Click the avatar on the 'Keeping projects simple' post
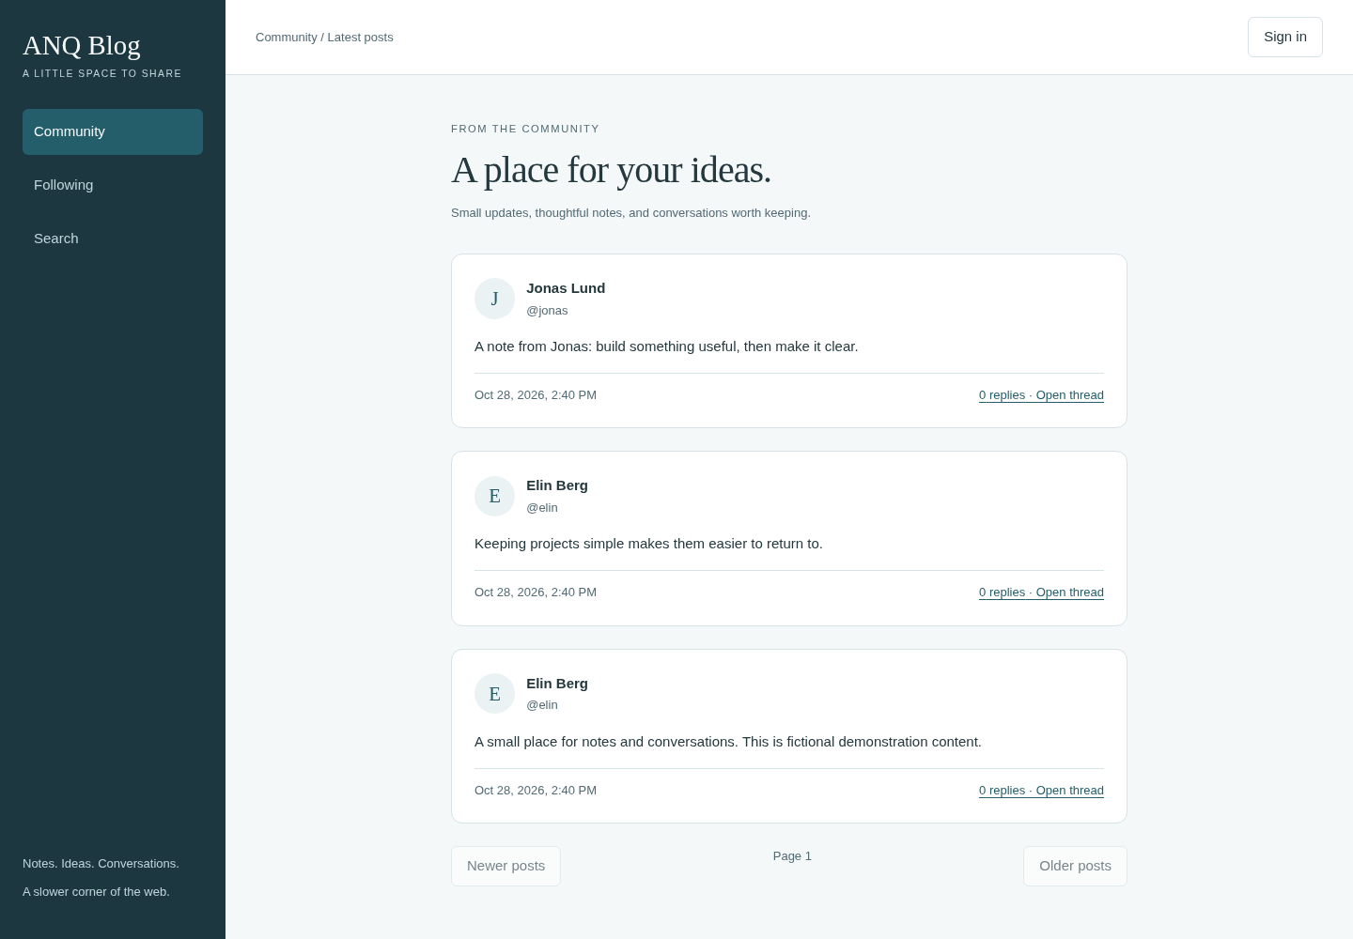Viewport: 1353px width, 939px height. tap(494, 496)
